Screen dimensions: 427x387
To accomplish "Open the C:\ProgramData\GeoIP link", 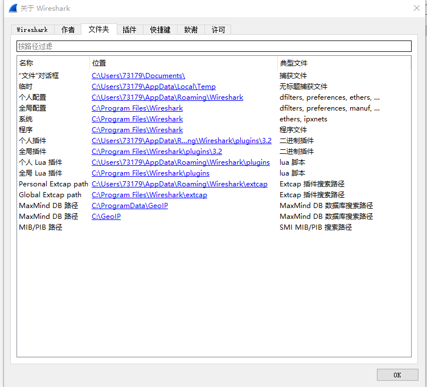I will [x=130, y=206].
